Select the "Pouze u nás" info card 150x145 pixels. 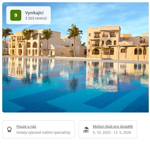pos(38,129)
